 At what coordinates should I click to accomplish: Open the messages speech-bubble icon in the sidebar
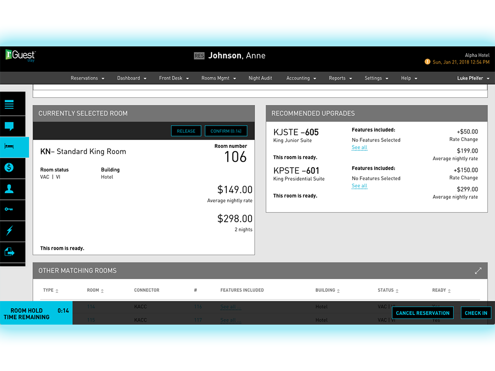(13, 127)
